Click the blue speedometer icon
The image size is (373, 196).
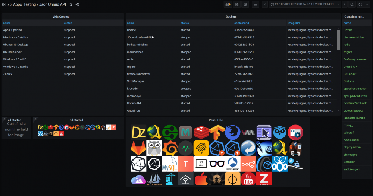click(264, 164)
